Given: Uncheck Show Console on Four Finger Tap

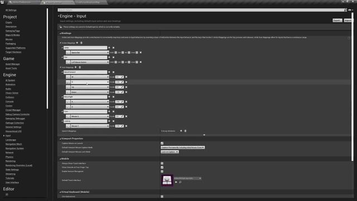Looking at the screenshot, I should (x=162, y=167).
